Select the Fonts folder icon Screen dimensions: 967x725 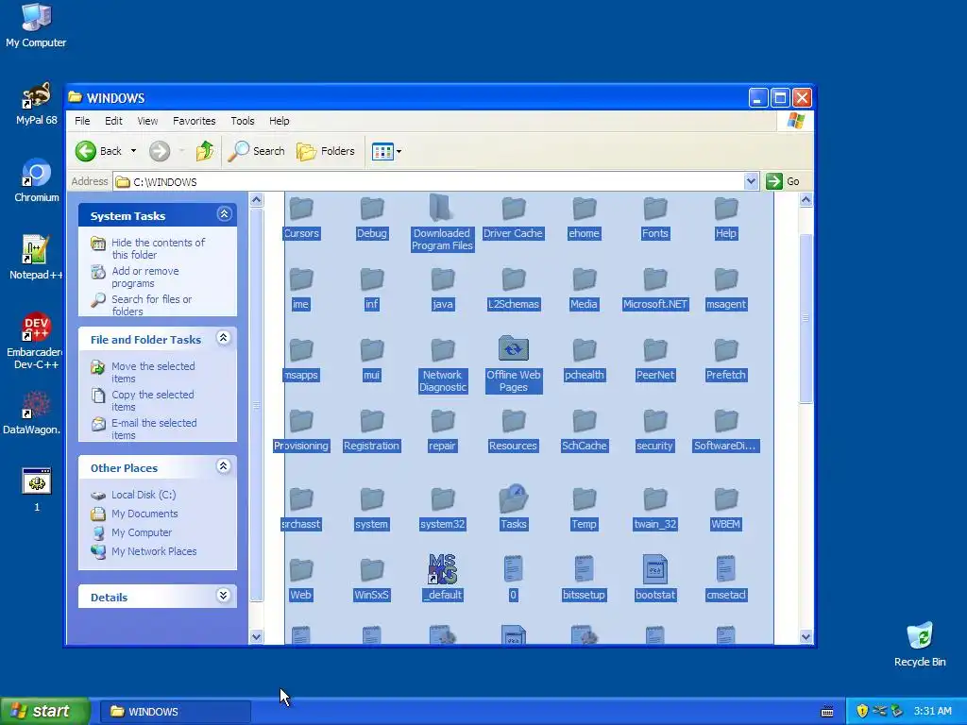click(x=655, y=209)
